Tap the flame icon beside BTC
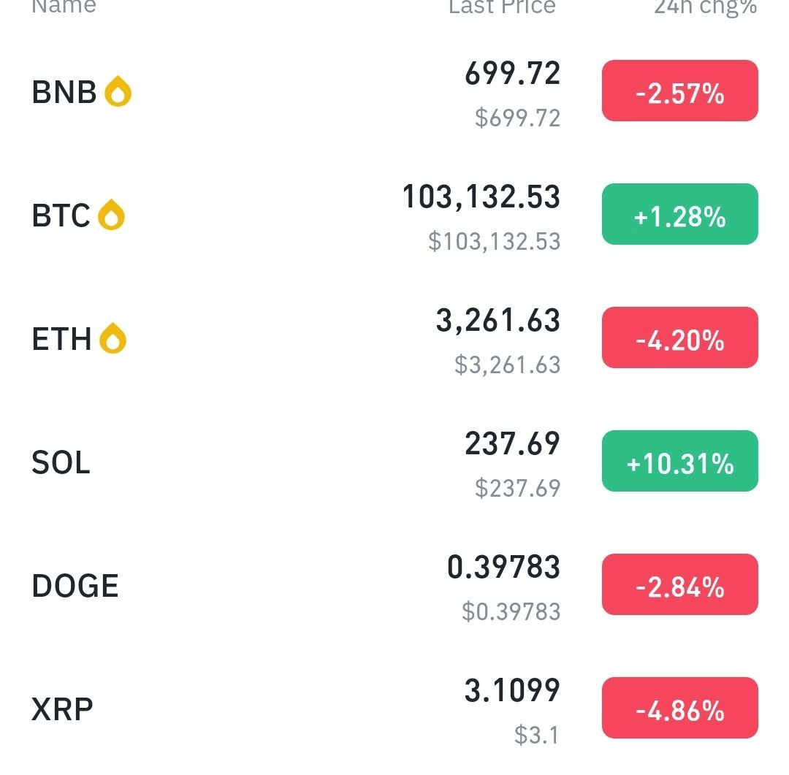 [x=111, y=215]
